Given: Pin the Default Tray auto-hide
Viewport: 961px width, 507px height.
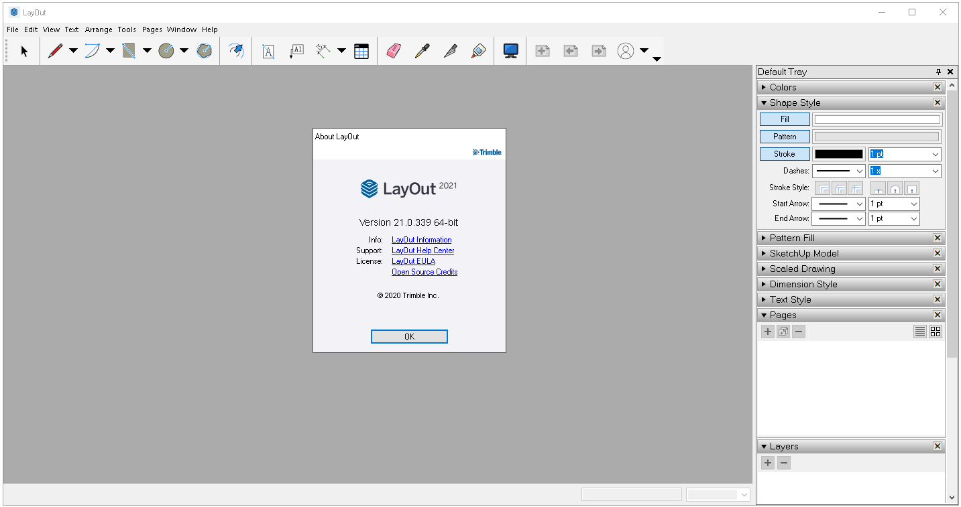Looking at the screenshot, I should click(x=938, y=72).
